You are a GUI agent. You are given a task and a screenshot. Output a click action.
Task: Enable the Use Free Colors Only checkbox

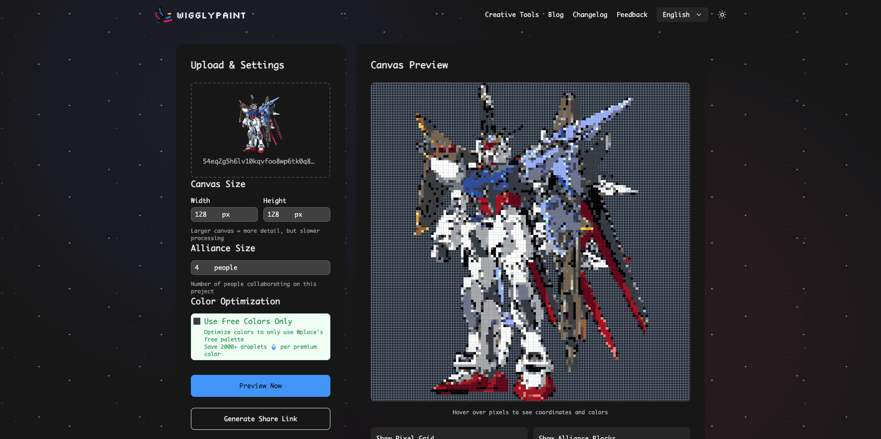(x=197, y=321)
